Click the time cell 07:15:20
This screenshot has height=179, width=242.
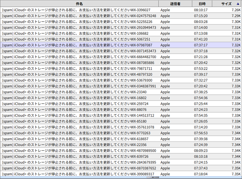point(201,16)
